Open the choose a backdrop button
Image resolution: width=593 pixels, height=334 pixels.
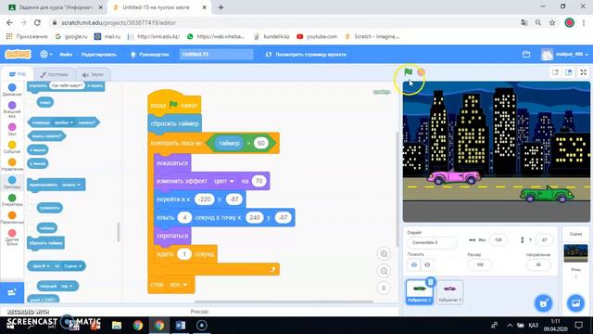click(575, 303)
